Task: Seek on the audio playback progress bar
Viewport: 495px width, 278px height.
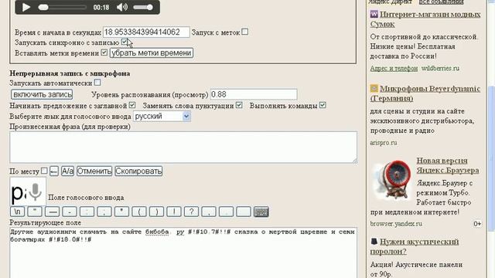Action: tap(62, 7)
